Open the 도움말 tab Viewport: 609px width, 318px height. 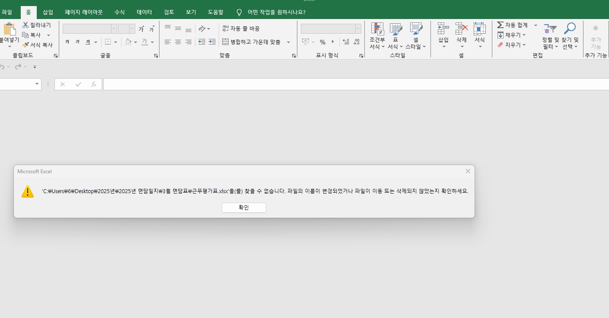pyautogui.click(x=216, y=12)
